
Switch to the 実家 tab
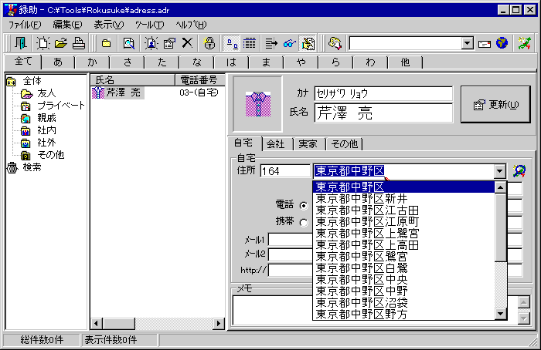coord(308,144)
